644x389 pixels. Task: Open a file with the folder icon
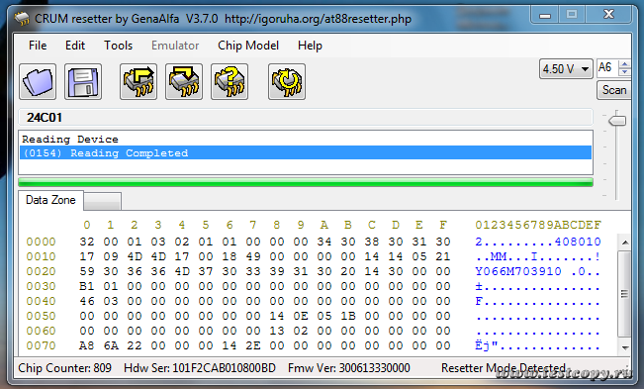tap(38, 82)
